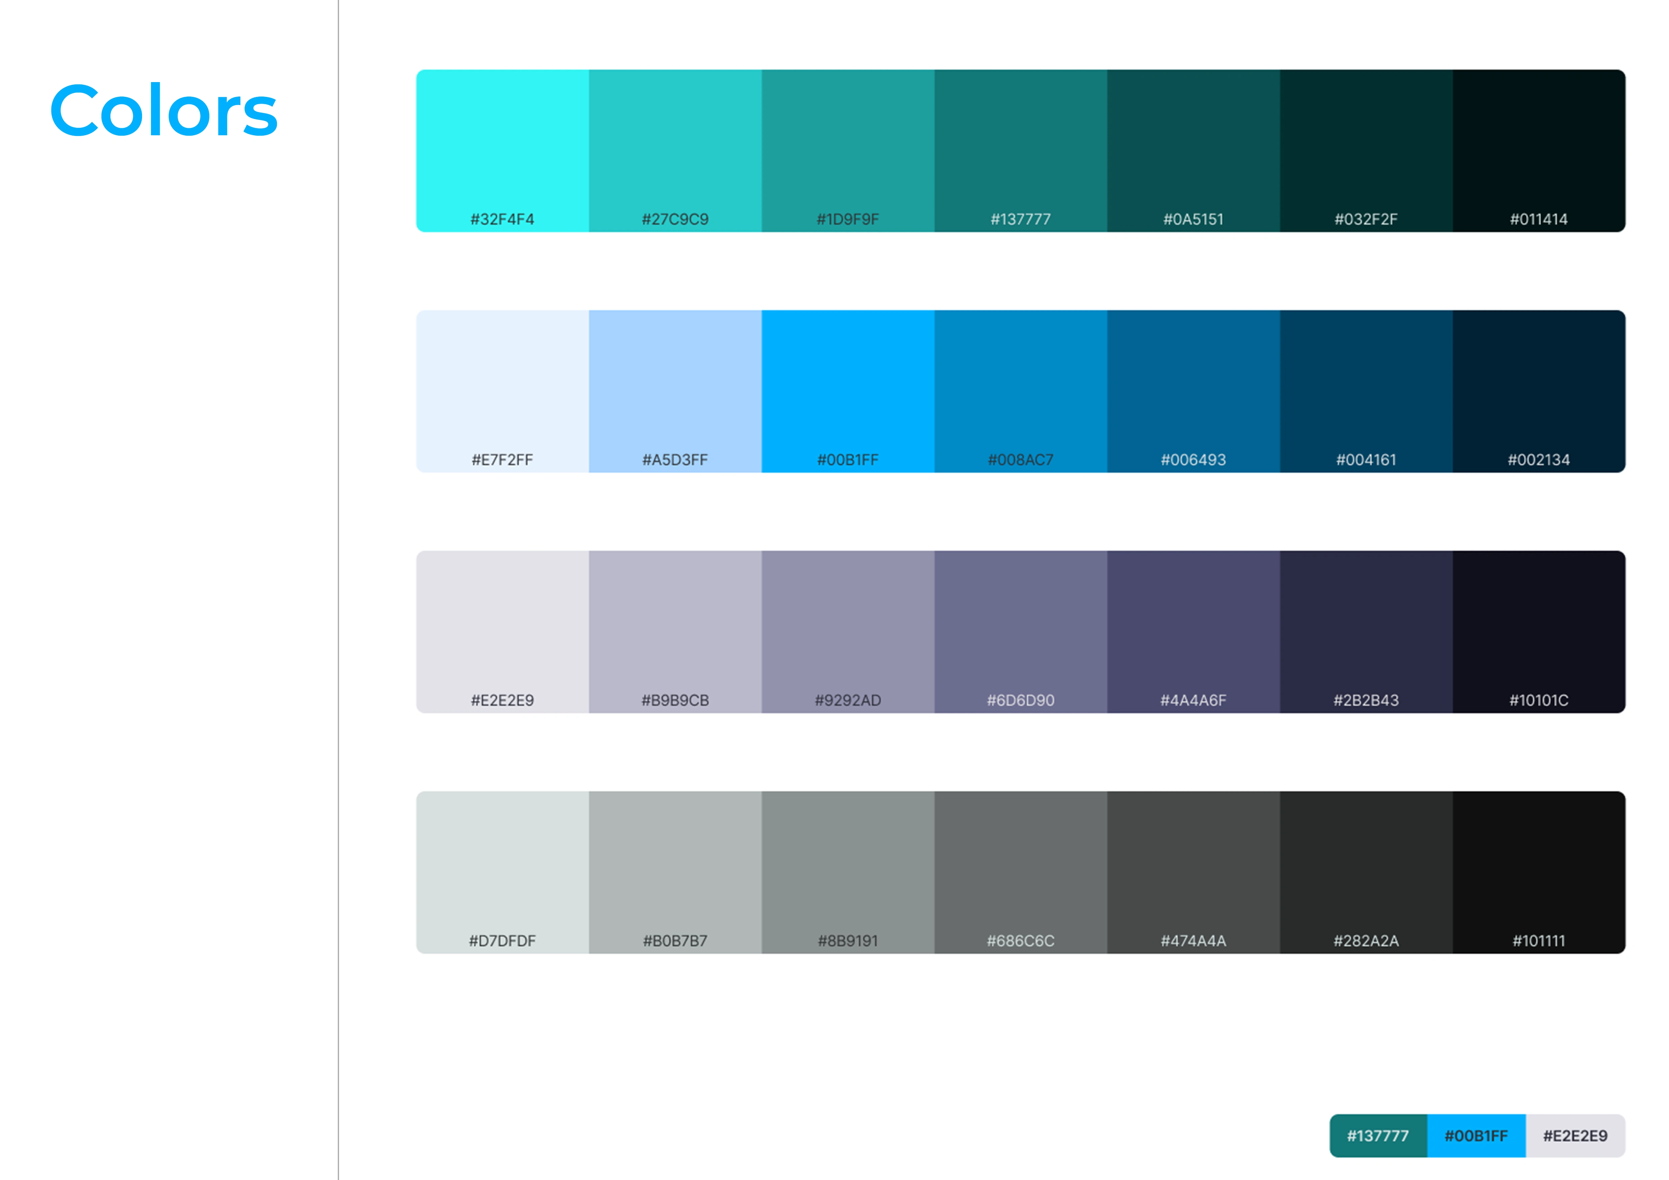Screen dimensions: 1669x1180
Task: Click the #474A4A charcoal swatch
Action: [x=1193, y=872]
